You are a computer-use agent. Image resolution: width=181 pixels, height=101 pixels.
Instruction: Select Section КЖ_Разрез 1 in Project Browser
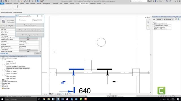tap(12, 72)
